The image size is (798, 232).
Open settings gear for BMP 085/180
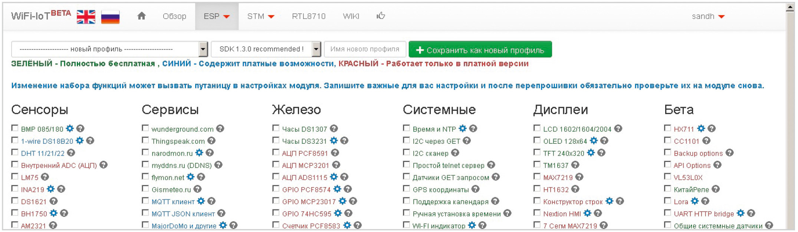tap(70, 129)
